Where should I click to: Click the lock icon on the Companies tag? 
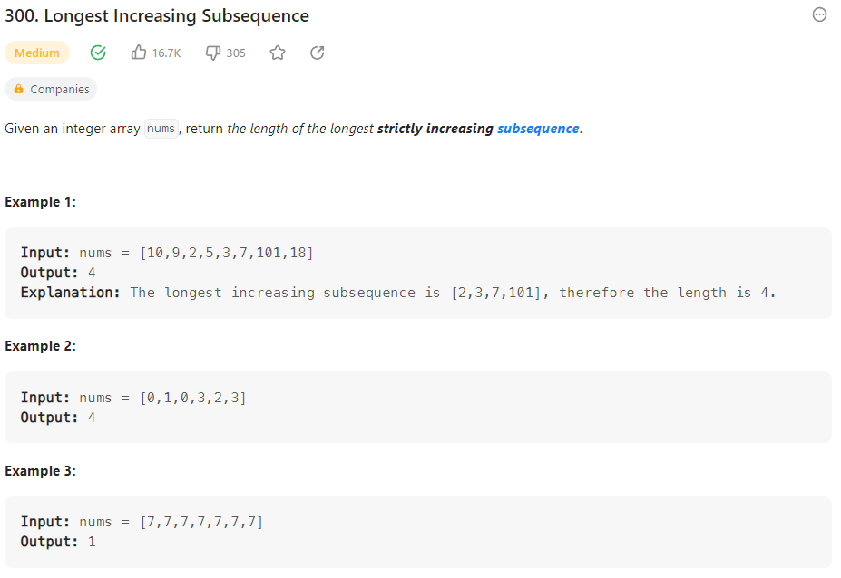point(18,89)
